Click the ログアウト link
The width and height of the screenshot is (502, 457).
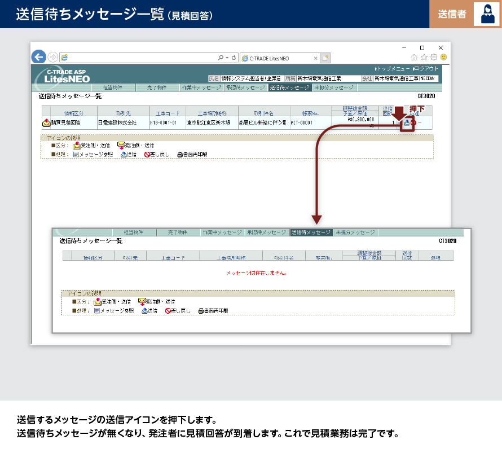426,68
